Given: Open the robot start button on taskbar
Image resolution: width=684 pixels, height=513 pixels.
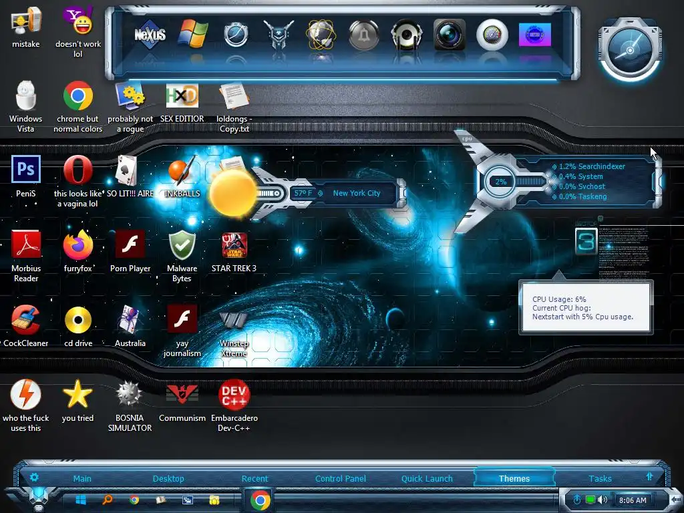Looking at the screenshot, I should [39, 498].
